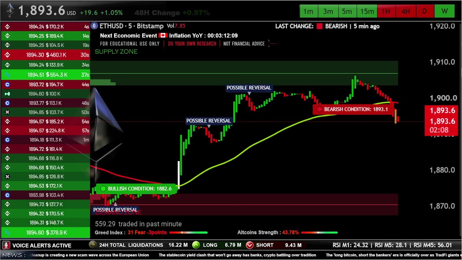Click the red down-arrow icon beside SHORT
Screen dimensions: 462x260
[x=249, y=245]
